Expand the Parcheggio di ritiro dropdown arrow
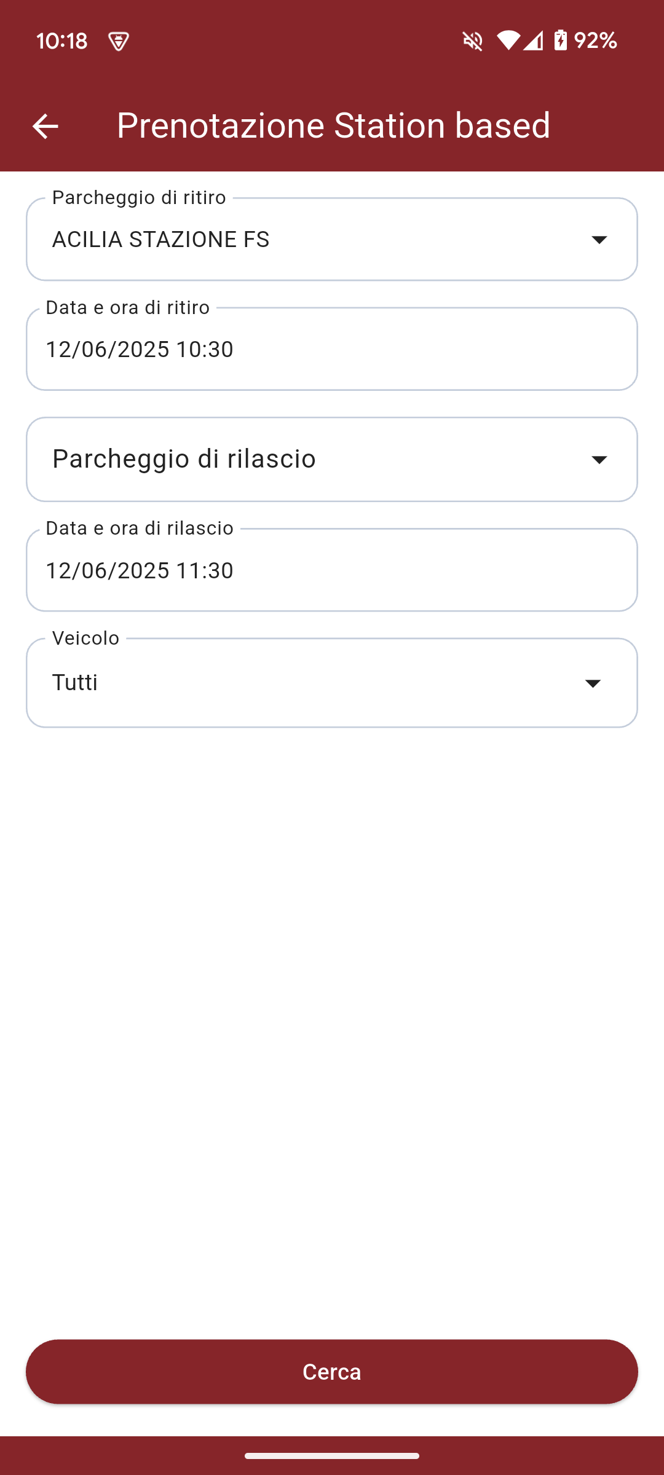664x1475 pixels. (x=599, y=239)
